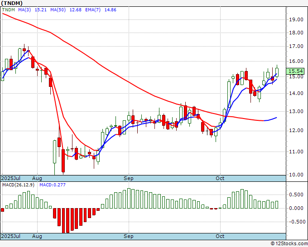Click the Aug label on price chart axis

point(37,178)
